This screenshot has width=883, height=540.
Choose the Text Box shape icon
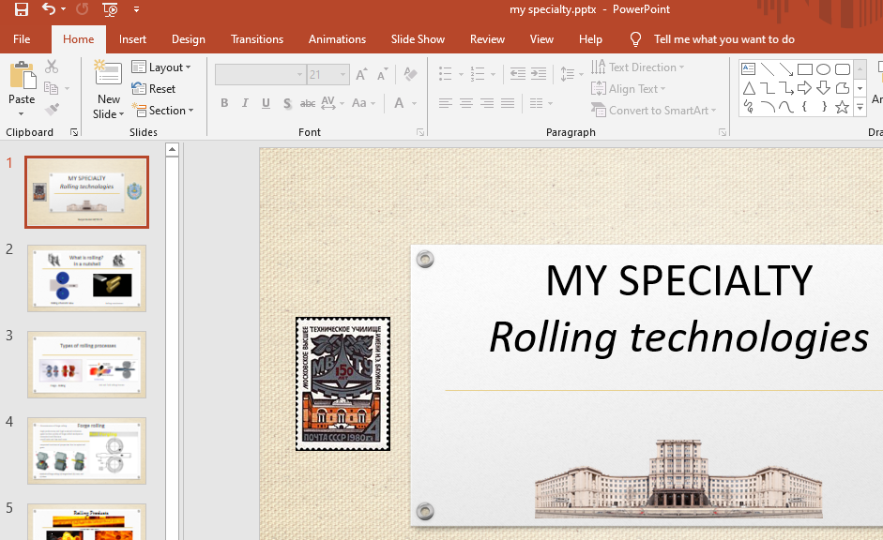pos(749,69)
